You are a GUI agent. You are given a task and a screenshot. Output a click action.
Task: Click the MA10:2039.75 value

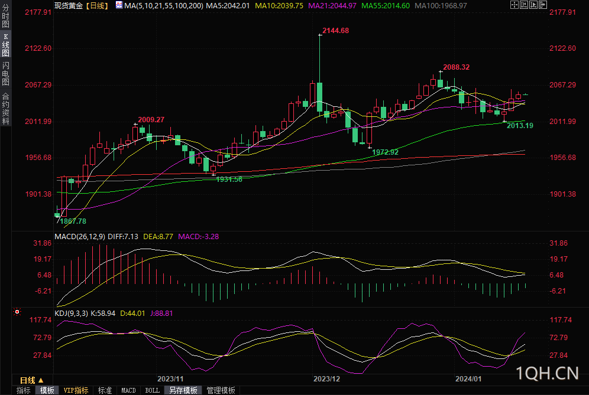coord(279,6)
